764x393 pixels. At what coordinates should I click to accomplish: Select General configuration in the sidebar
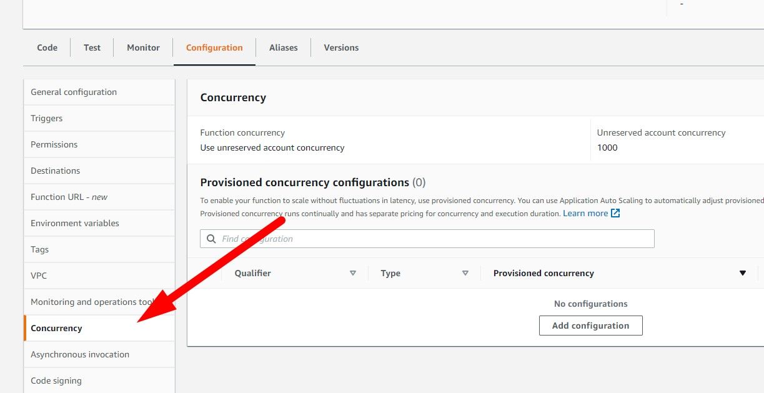click(x=73, y=92)
